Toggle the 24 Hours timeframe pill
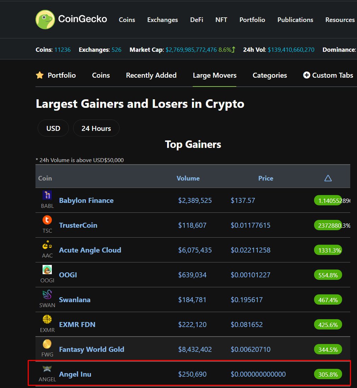 pyautogui.click(x=96, y=128)
